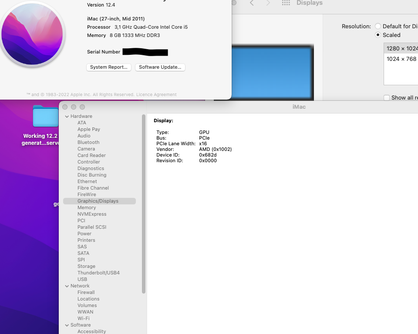Select Power in the Hardware list

pos(84,234)
